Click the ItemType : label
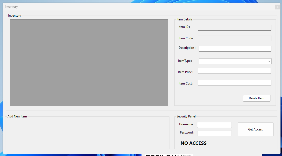 point(185,61)
